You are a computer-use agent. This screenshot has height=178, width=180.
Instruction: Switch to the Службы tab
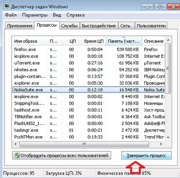pyautogui.click(x=69, y=26)
